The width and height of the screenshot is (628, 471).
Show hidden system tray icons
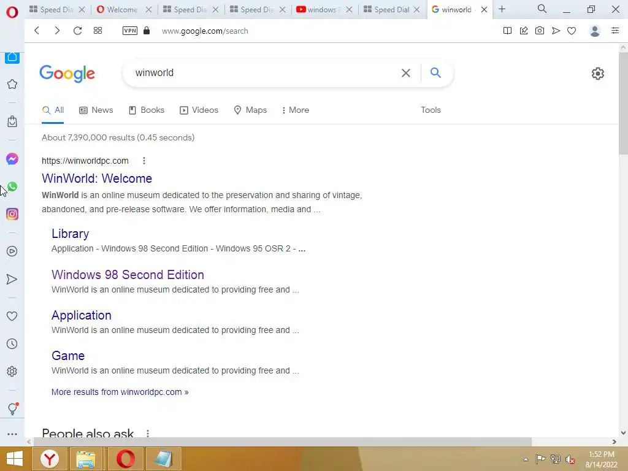pos(526,459)
